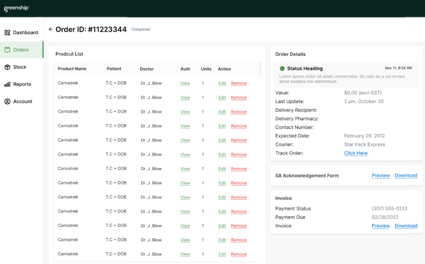
Task: Preview the S8 Acknowledgement Form
Action: pos(380,176)
